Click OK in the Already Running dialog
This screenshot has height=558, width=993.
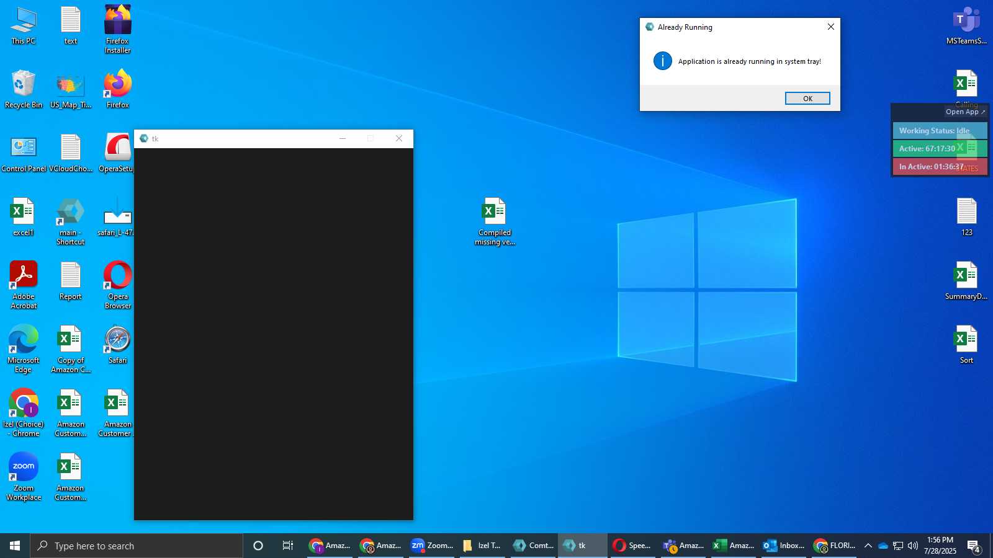(x=807, y=99)
